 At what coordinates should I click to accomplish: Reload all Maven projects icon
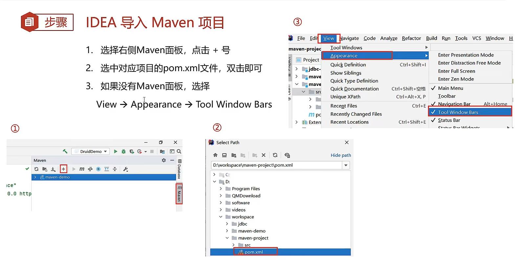point(36,169)
